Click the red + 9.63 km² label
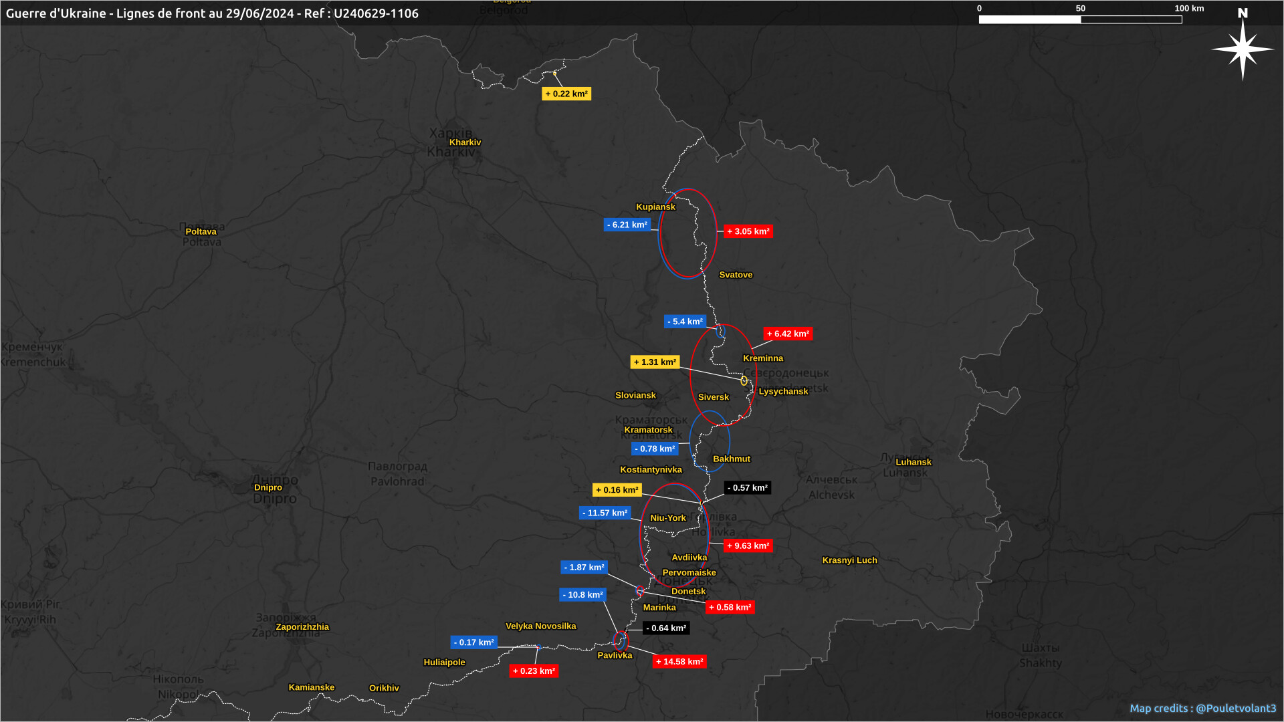1284x722 pixels. point(748,546)
